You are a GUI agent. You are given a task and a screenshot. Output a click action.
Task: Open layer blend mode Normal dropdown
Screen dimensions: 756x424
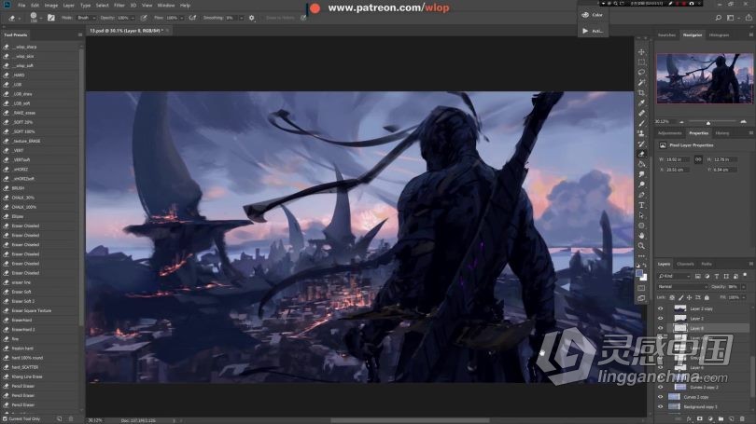(x=682, y=287)
